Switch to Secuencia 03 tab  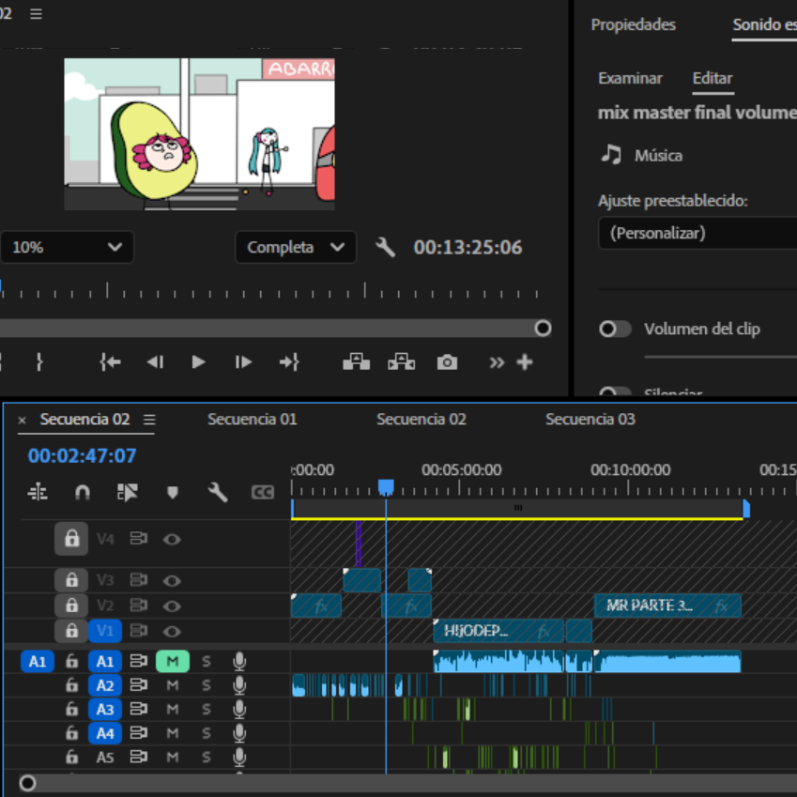[590, 420]
